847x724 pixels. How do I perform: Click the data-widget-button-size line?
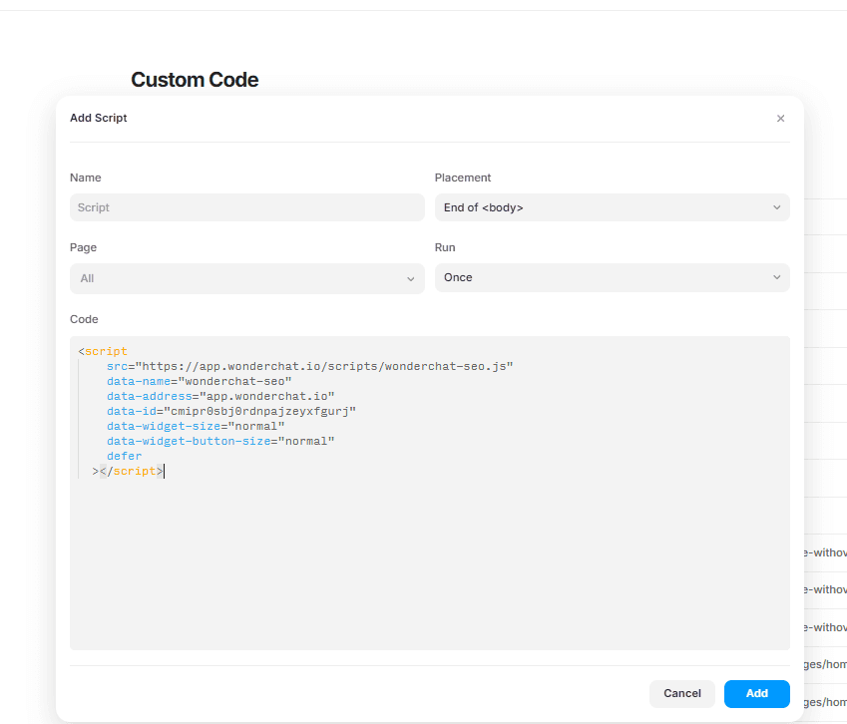(220, 441)
